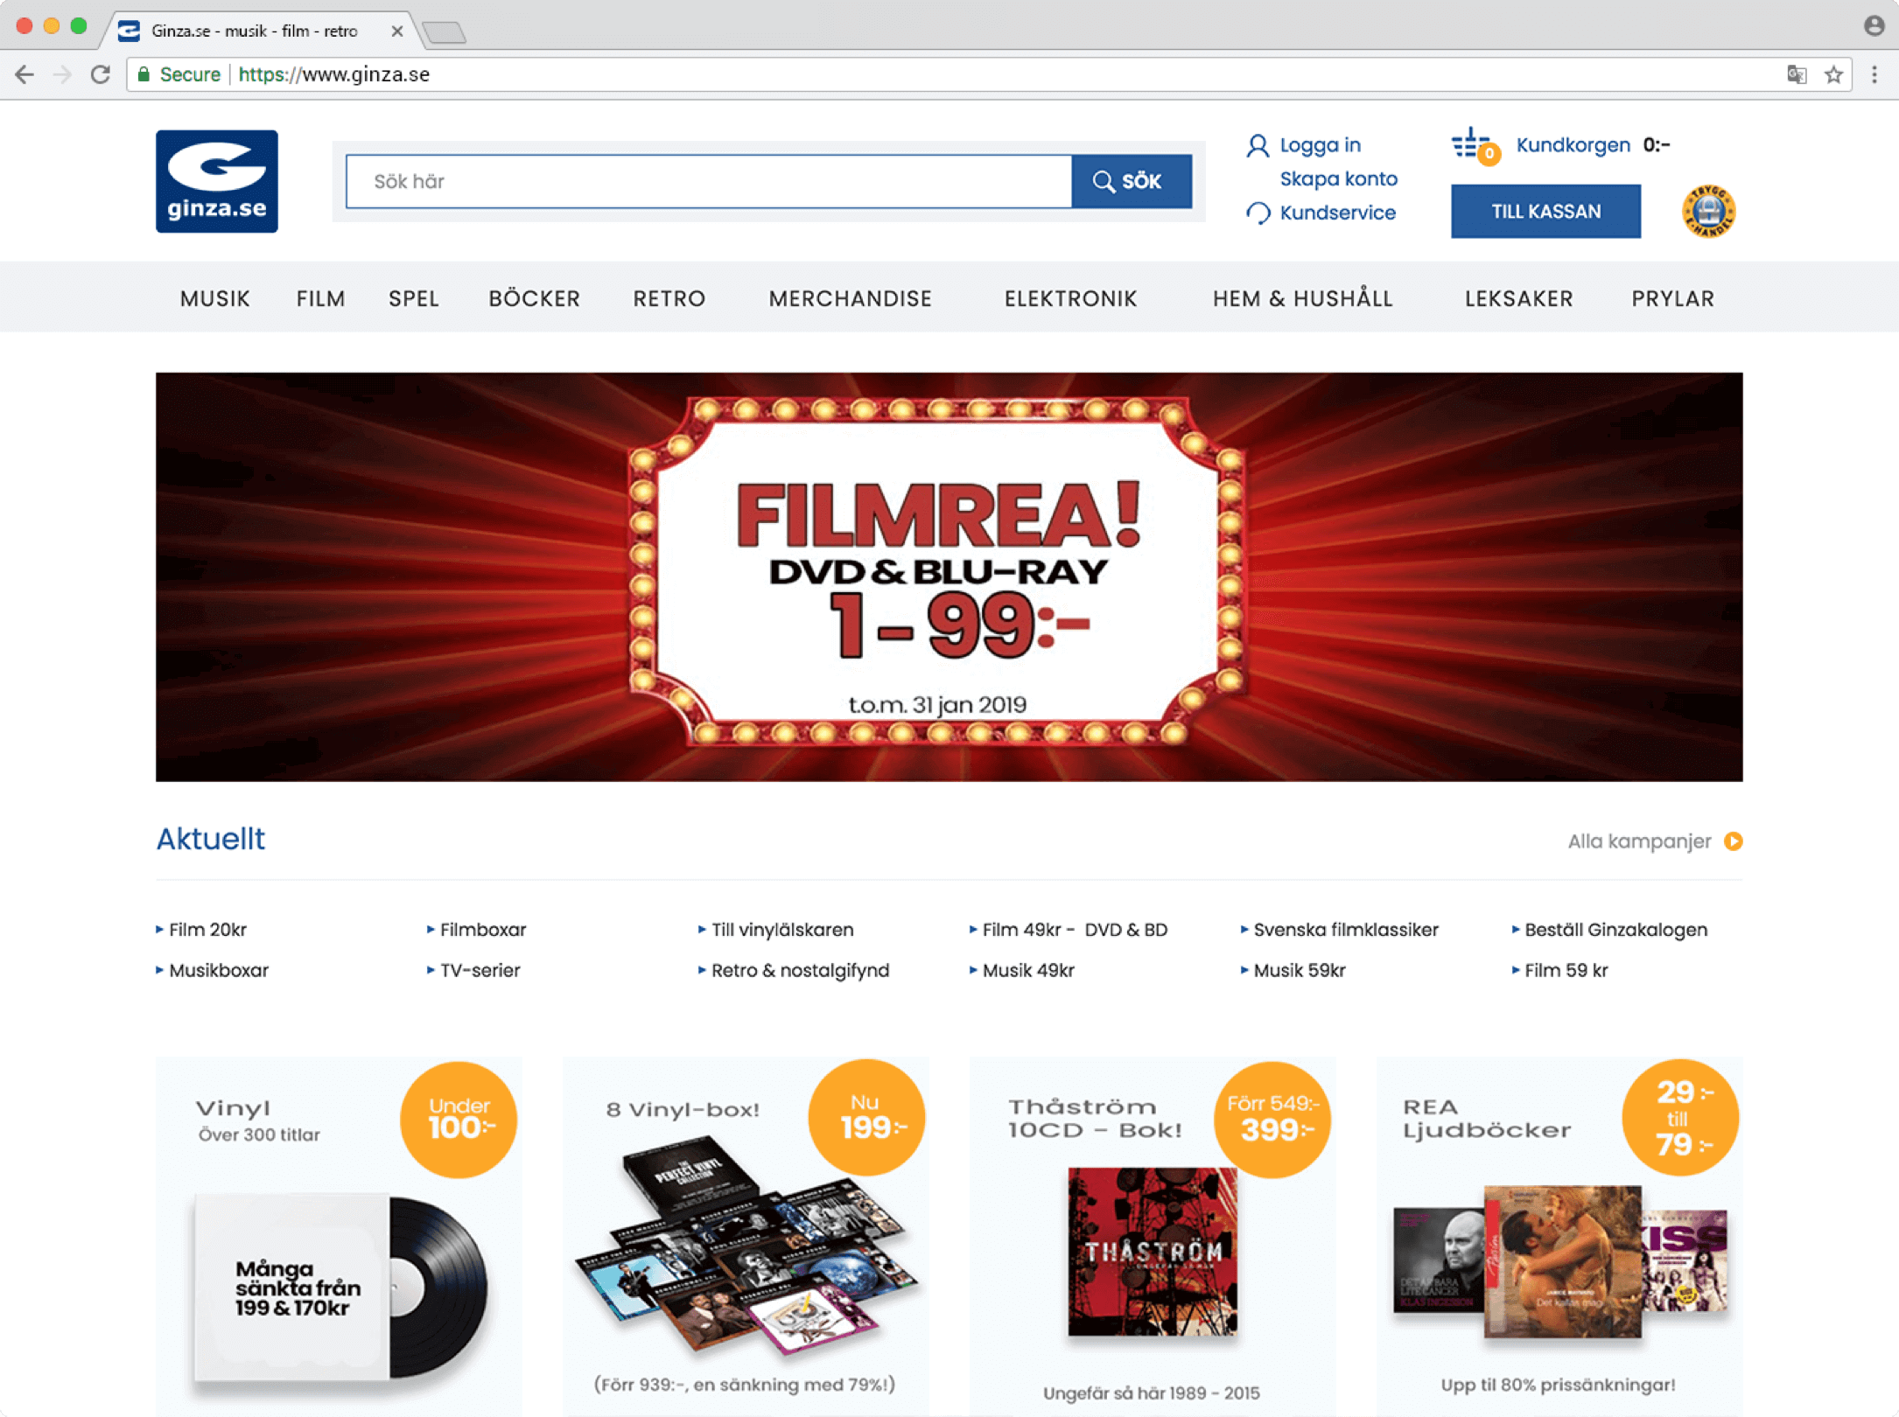Click the secure padlock icon

point(144,74)
